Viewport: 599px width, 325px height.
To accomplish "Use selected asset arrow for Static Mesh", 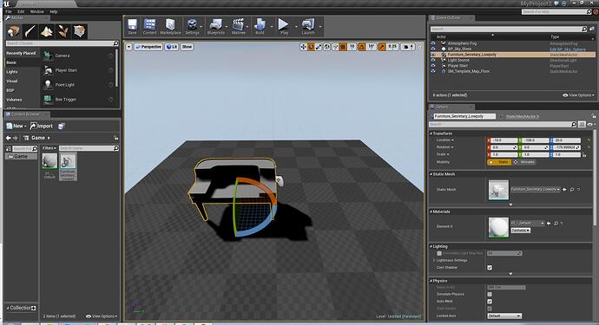I will [x=564, y=190].
